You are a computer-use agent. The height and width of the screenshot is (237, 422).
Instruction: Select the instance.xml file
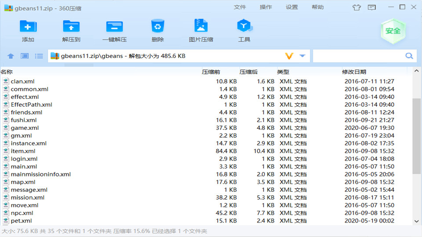(29, 143)
